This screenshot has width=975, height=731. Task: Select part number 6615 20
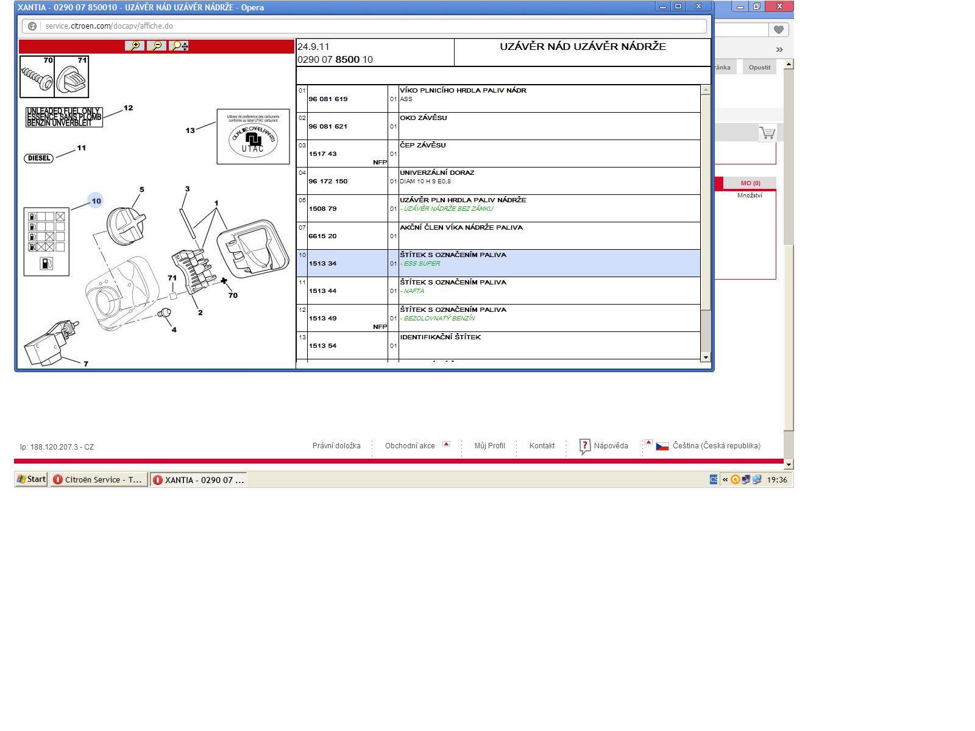(x=322, y=236)
